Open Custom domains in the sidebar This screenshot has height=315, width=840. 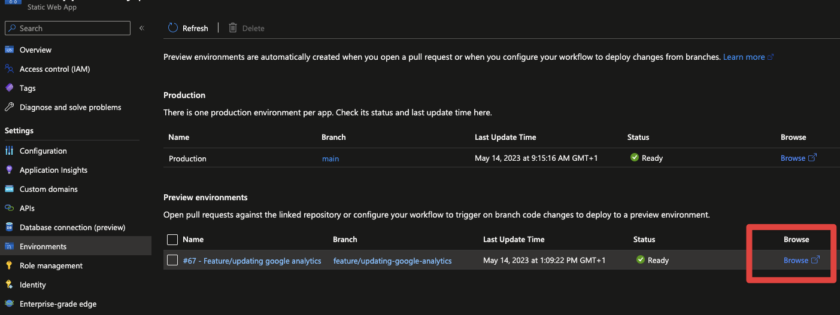point(48,189)
